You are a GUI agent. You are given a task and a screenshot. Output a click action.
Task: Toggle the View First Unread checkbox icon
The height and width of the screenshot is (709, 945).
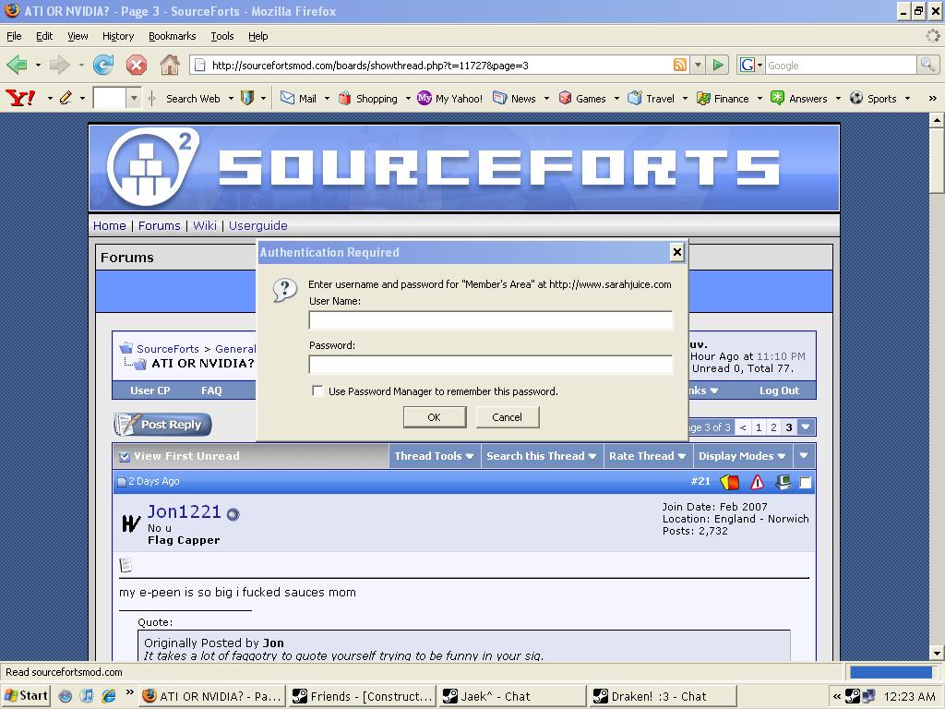125,456
